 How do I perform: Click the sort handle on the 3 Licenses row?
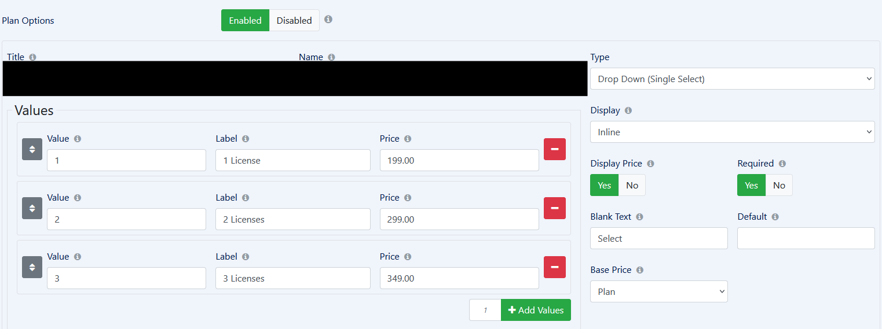point(32,267)
